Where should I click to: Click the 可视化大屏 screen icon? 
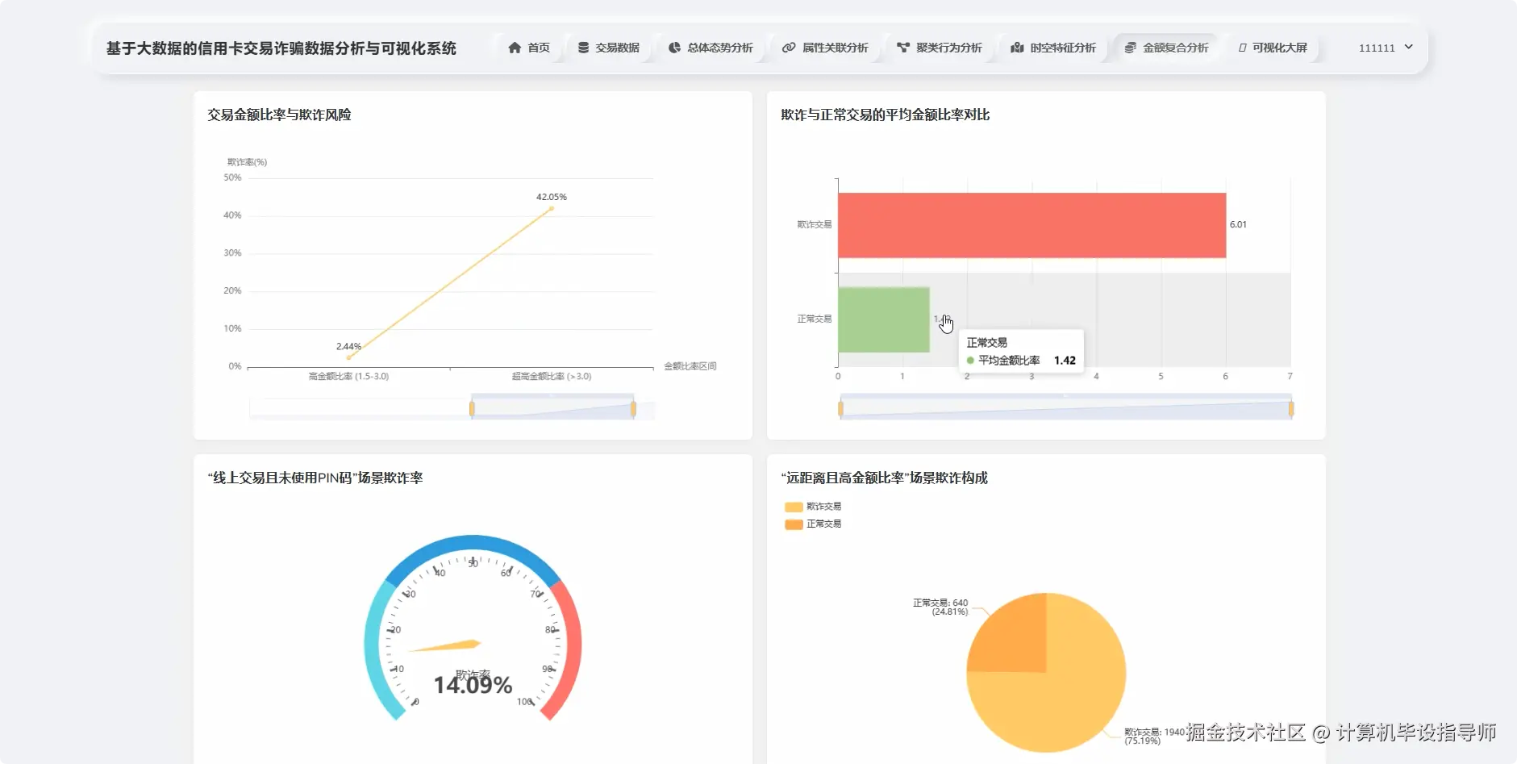1241,48
